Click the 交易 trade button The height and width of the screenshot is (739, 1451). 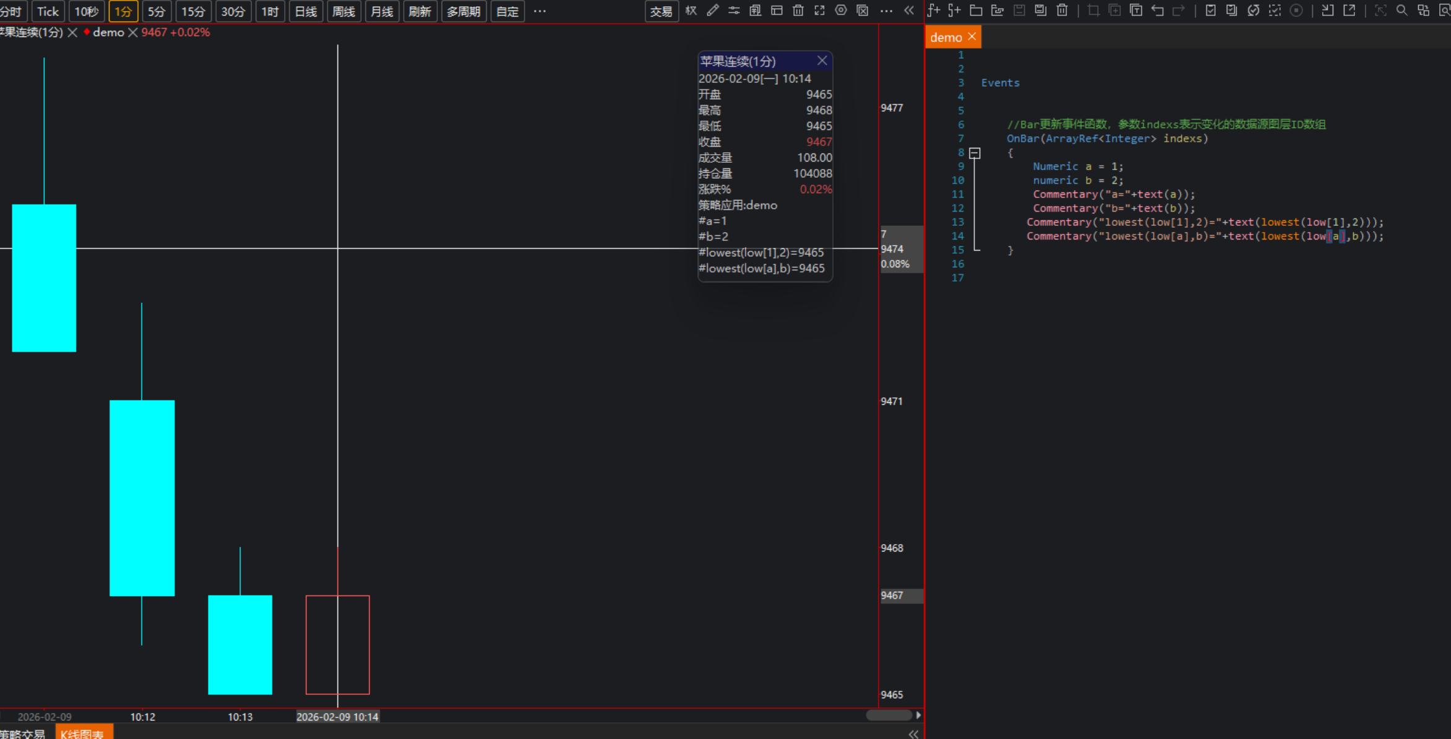[x=661, y=11]
